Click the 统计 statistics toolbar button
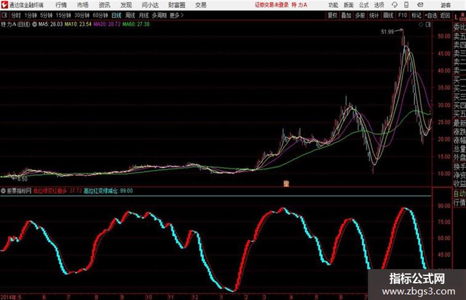466x300 pixels. click(374, 15)
